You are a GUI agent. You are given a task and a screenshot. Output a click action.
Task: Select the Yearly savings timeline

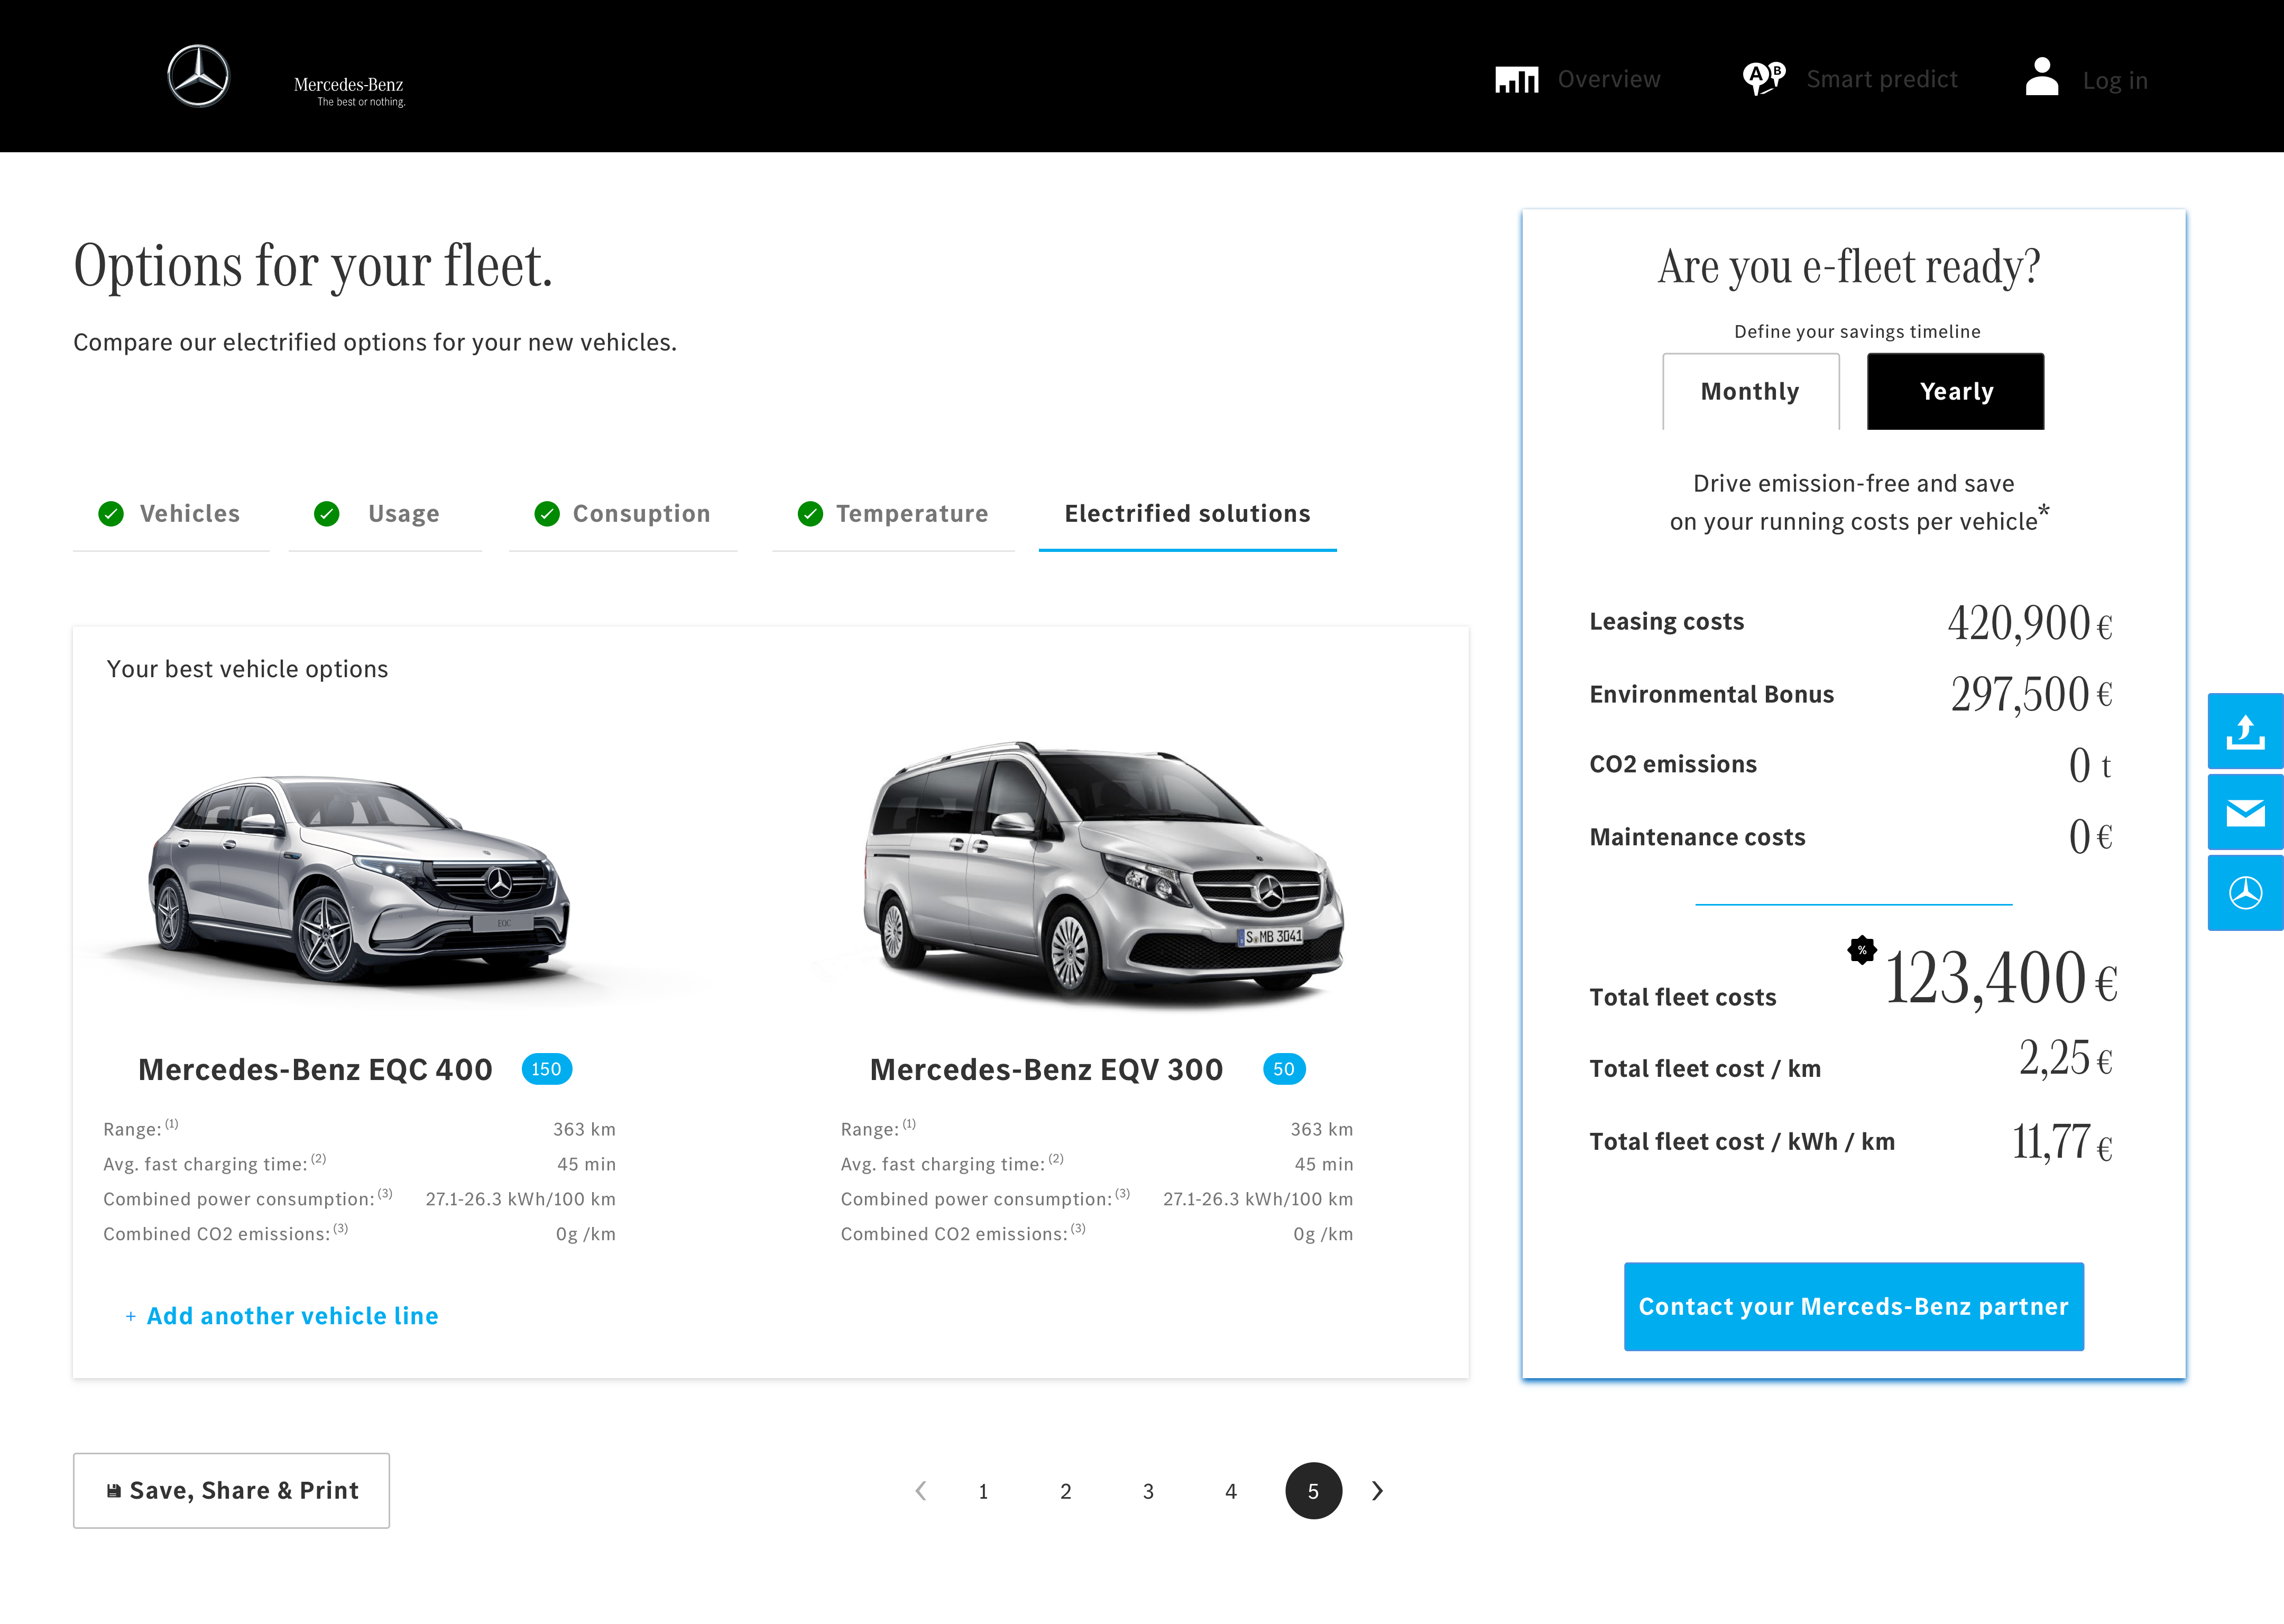[1955, 392]
